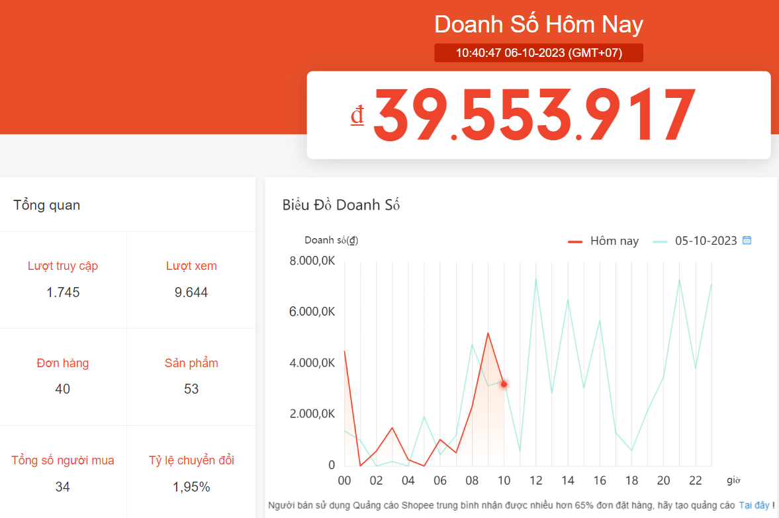The width and height of the screenshot is (779, 518).
Task: Select the Lượt truy cập metric card
Action: tap(63, 280)
